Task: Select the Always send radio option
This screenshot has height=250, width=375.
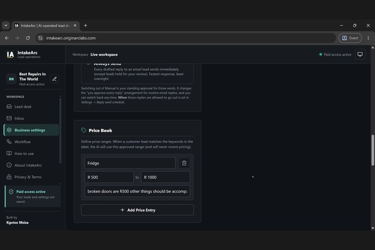Action: pyautogui.click(x=88, y=64)
